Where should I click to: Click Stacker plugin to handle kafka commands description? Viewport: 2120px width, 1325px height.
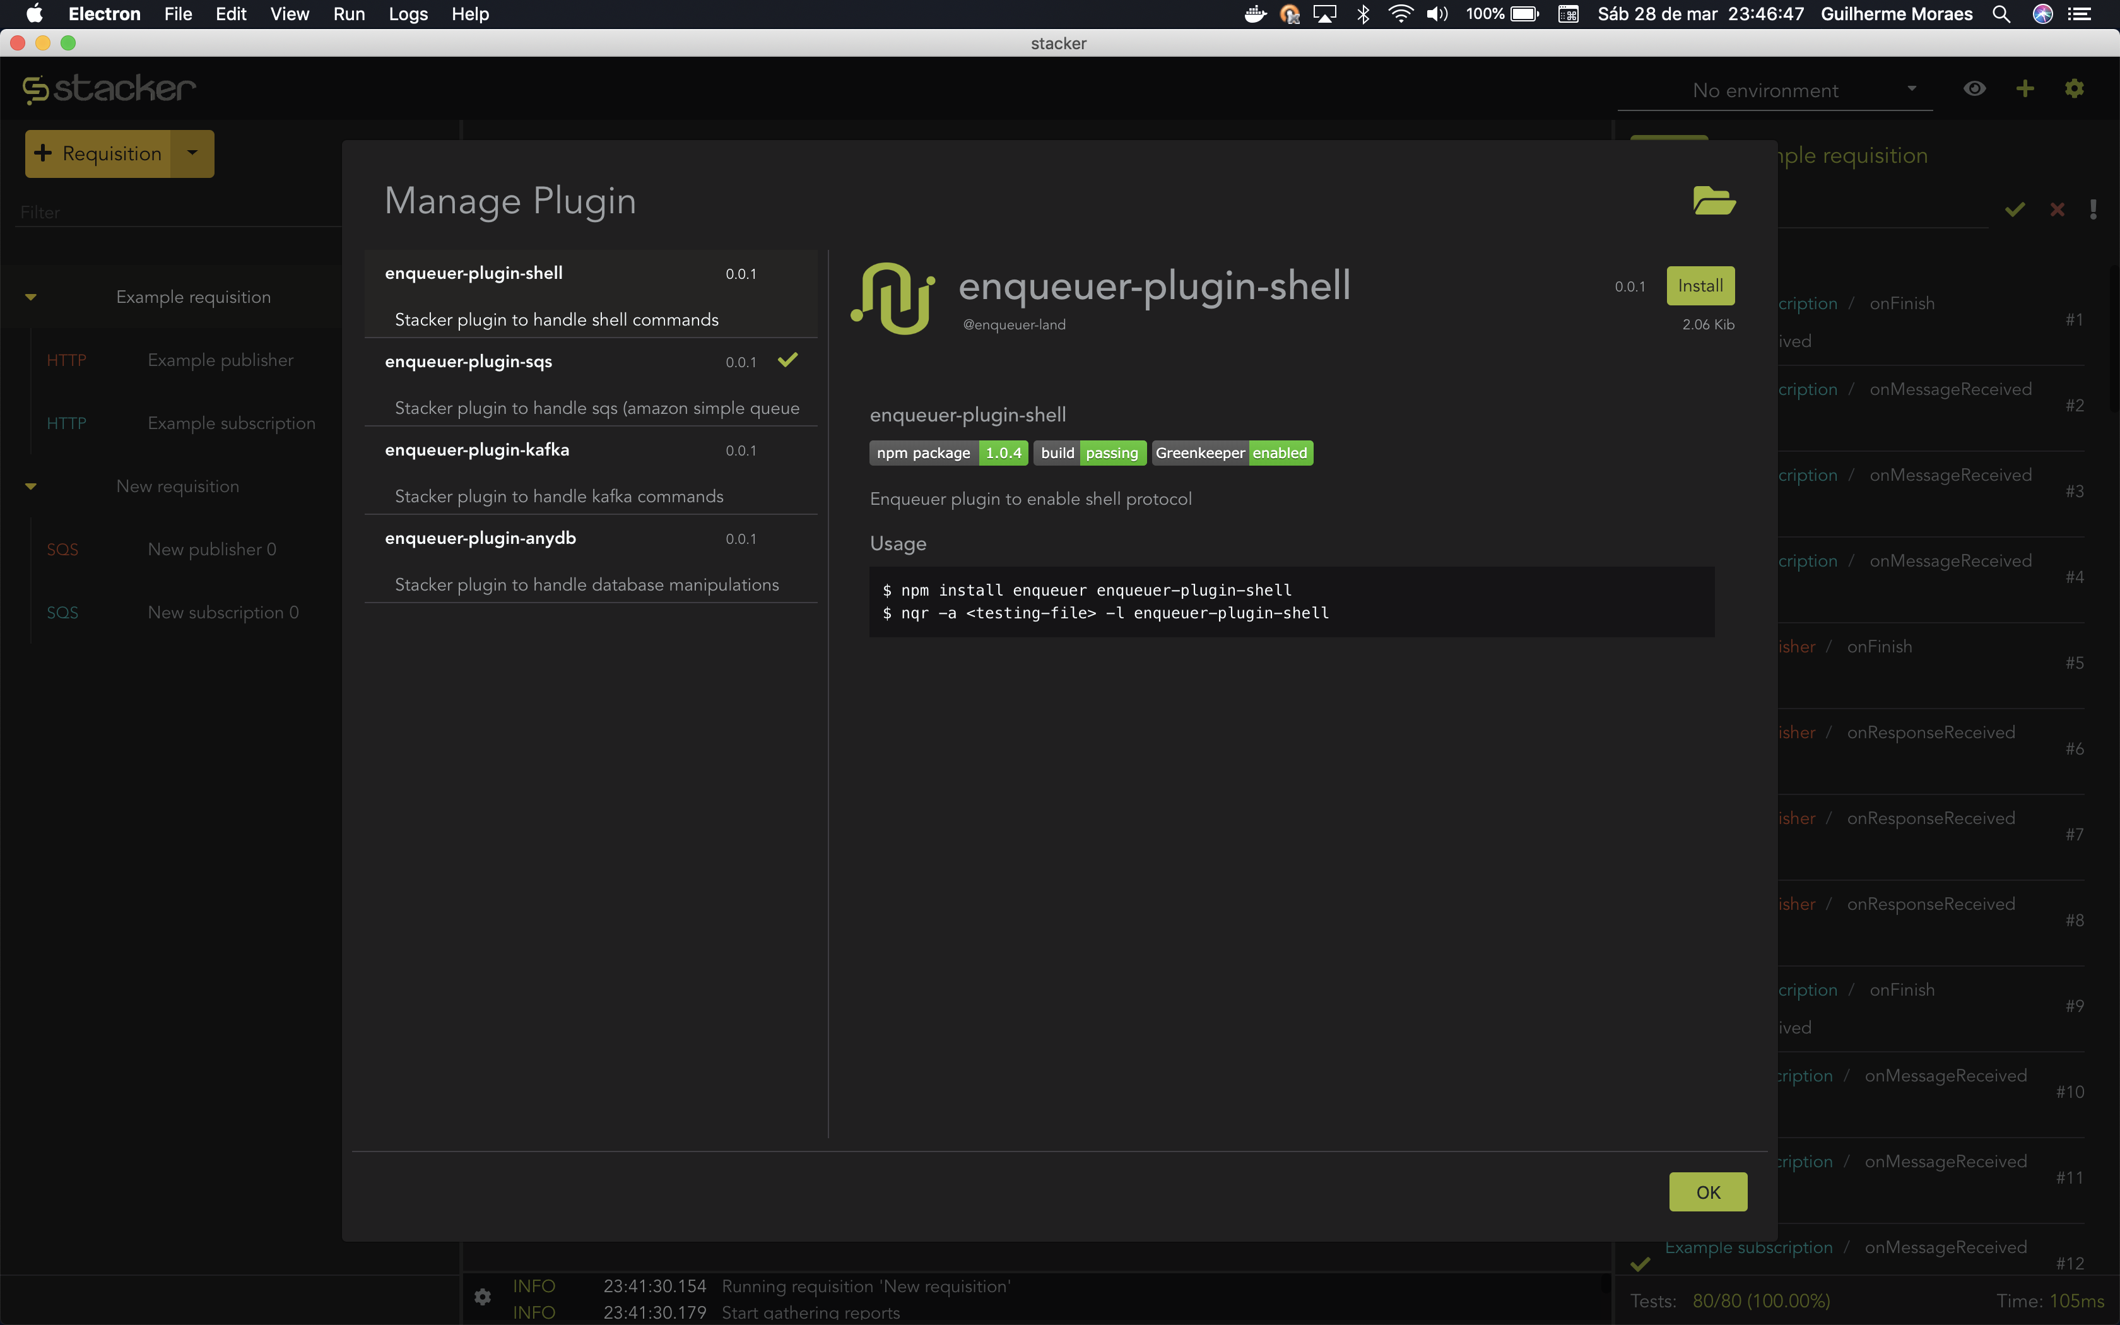coord(559,496)
